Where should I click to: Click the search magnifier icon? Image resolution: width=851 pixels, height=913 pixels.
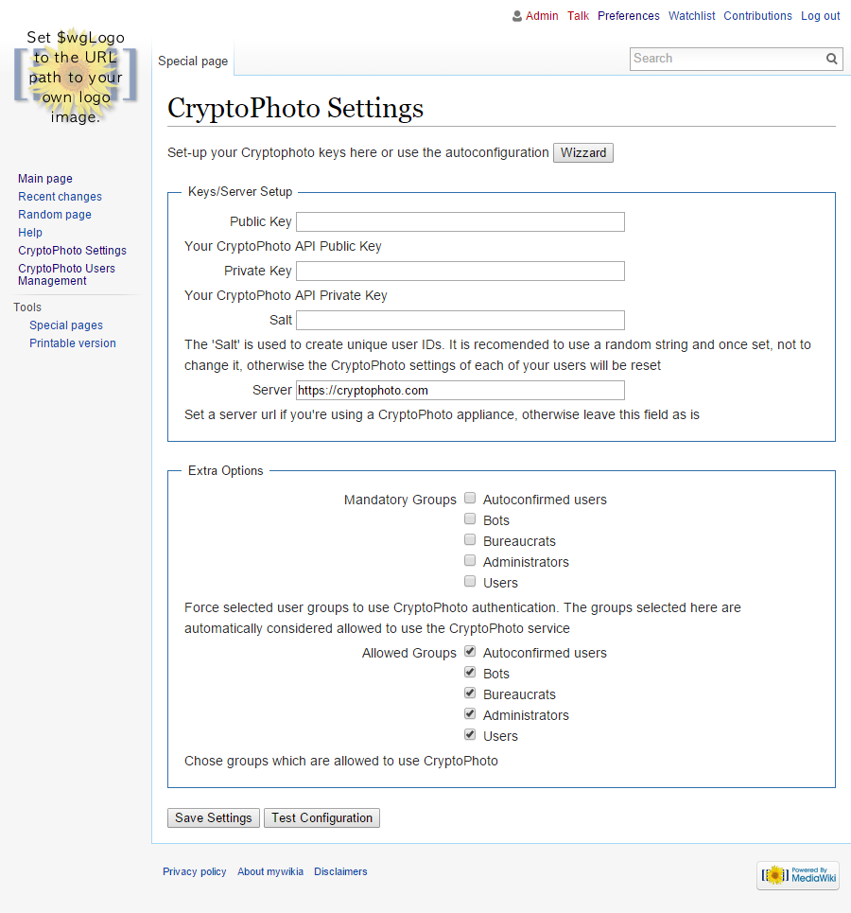point(832,59)
